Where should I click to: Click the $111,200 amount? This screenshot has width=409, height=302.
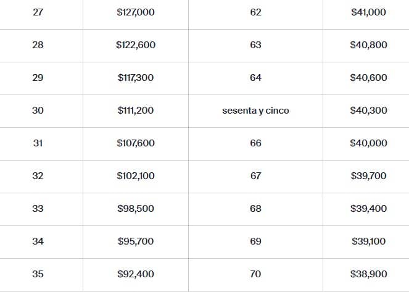[135, 111]
